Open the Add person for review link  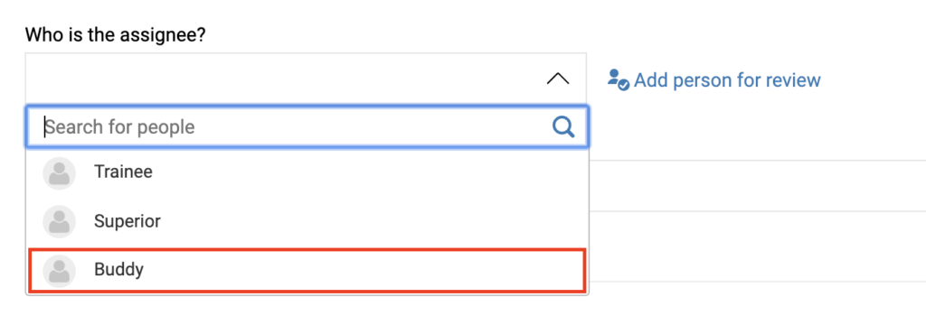714,79
